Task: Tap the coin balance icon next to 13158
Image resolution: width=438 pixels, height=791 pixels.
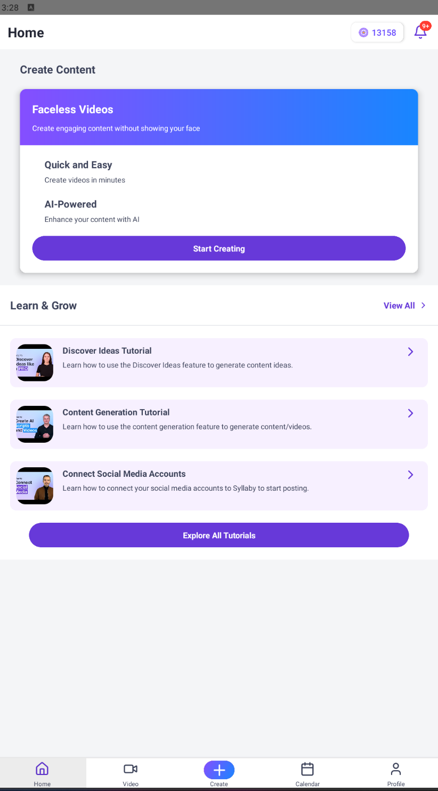Action: 363,33
